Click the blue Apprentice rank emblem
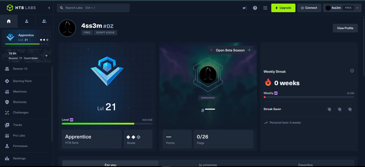 107,71
